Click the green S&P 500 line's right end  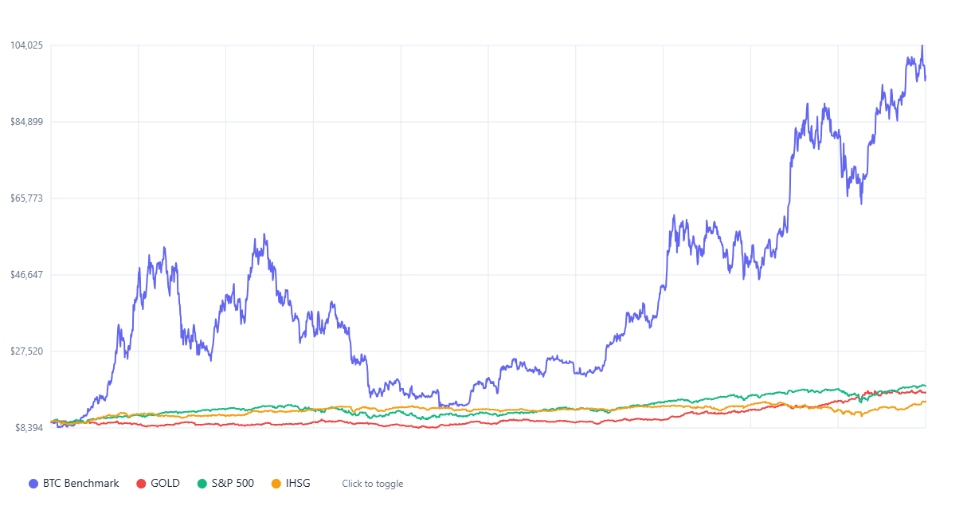point(926,386)
